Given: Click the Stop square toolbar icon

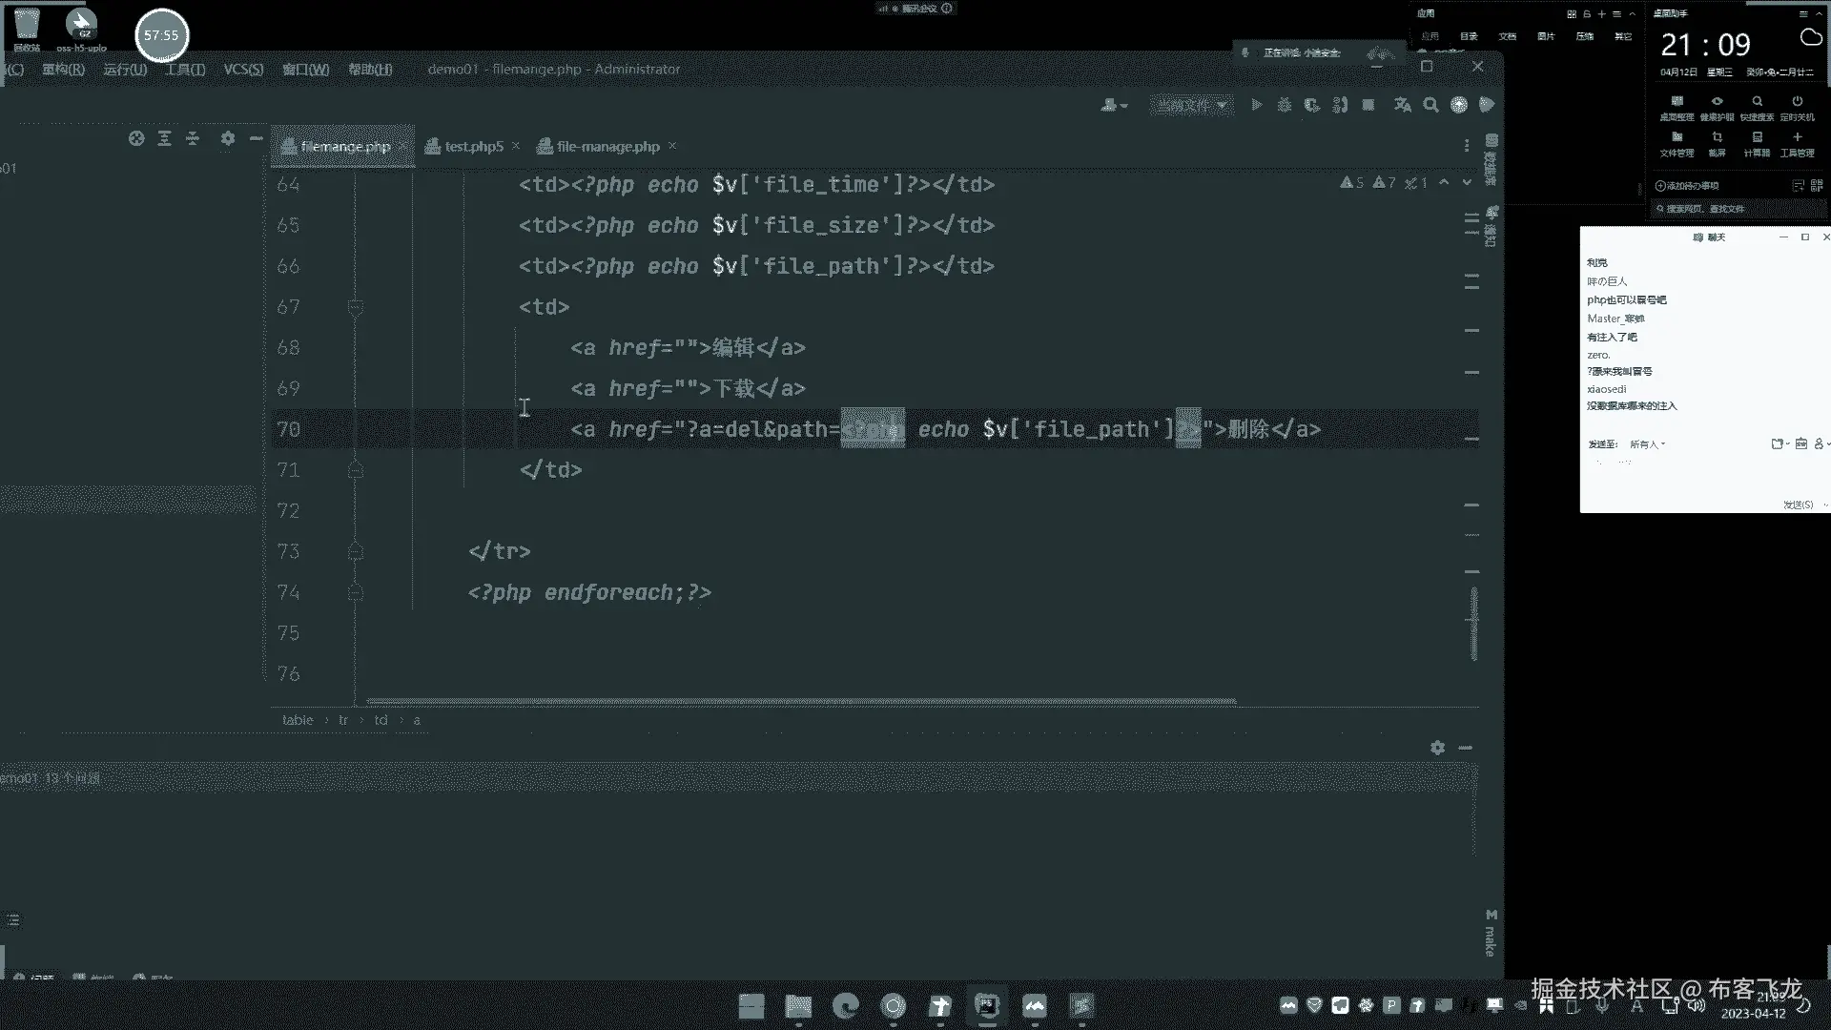Looking at the screenshot, I should (x=1368, y=105).
